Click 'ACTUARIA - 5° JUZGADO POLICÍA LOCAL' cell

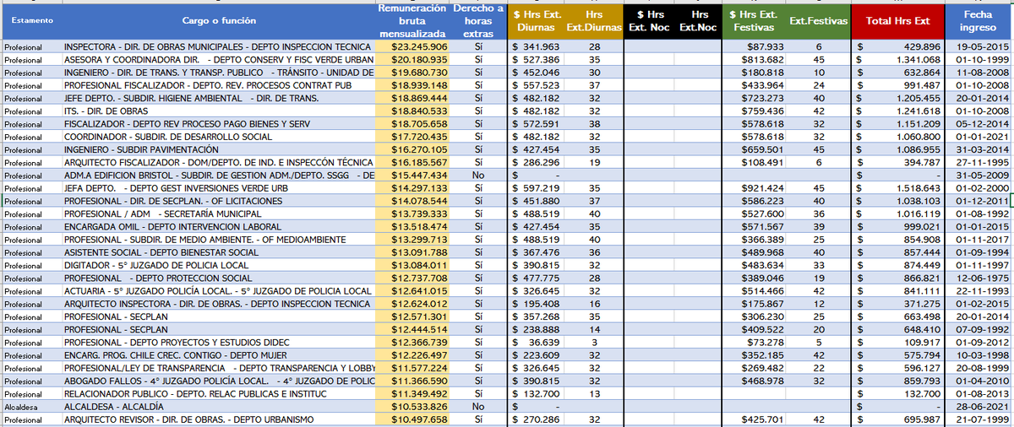[218, 291]
